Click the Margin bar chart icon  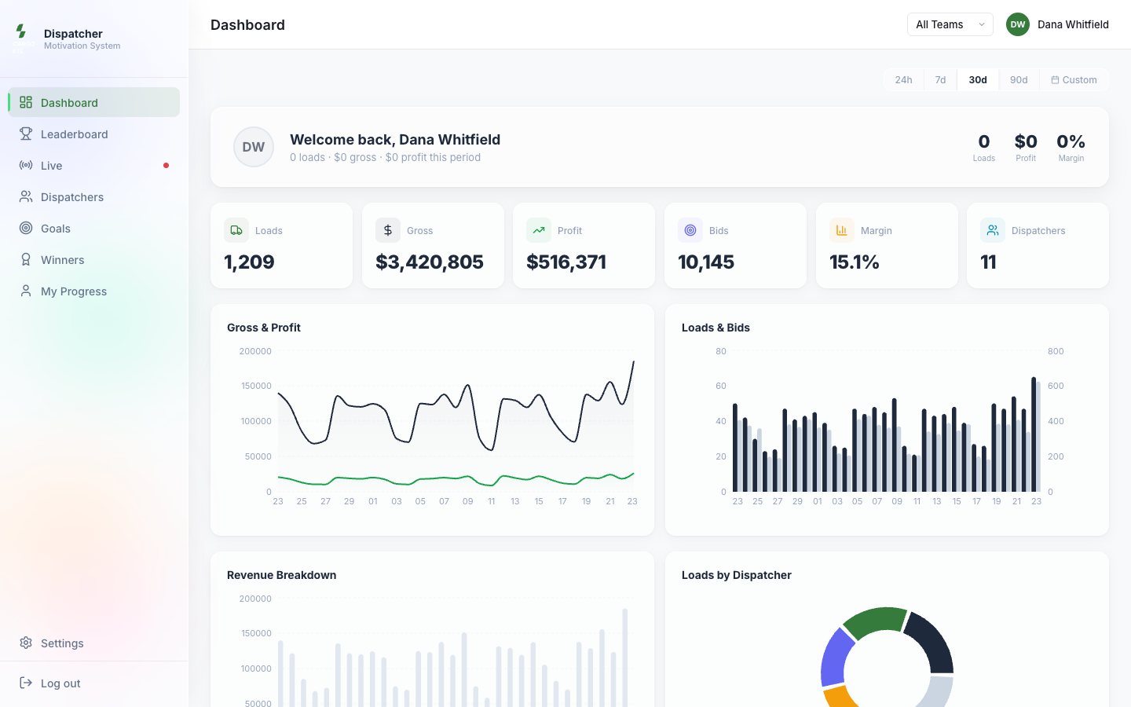click(x=842, y=230)
